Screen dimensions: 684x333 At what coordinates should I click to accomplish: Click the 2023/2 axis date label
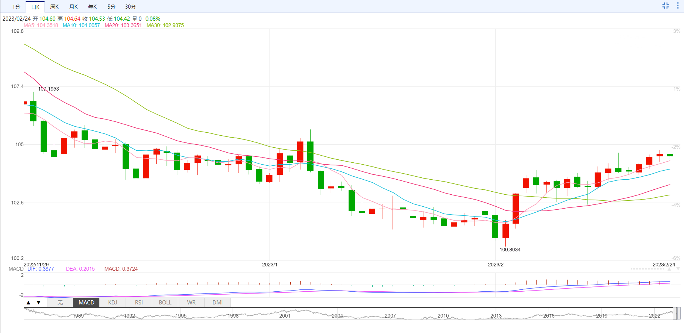coord(496,265)
